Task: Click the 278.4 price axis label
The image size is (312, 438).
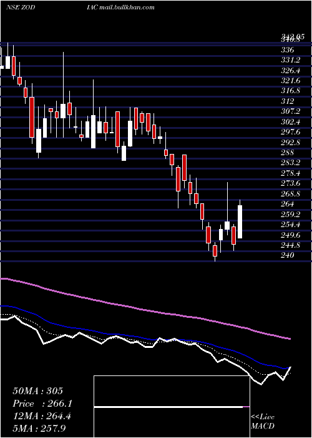Action: 291,173
